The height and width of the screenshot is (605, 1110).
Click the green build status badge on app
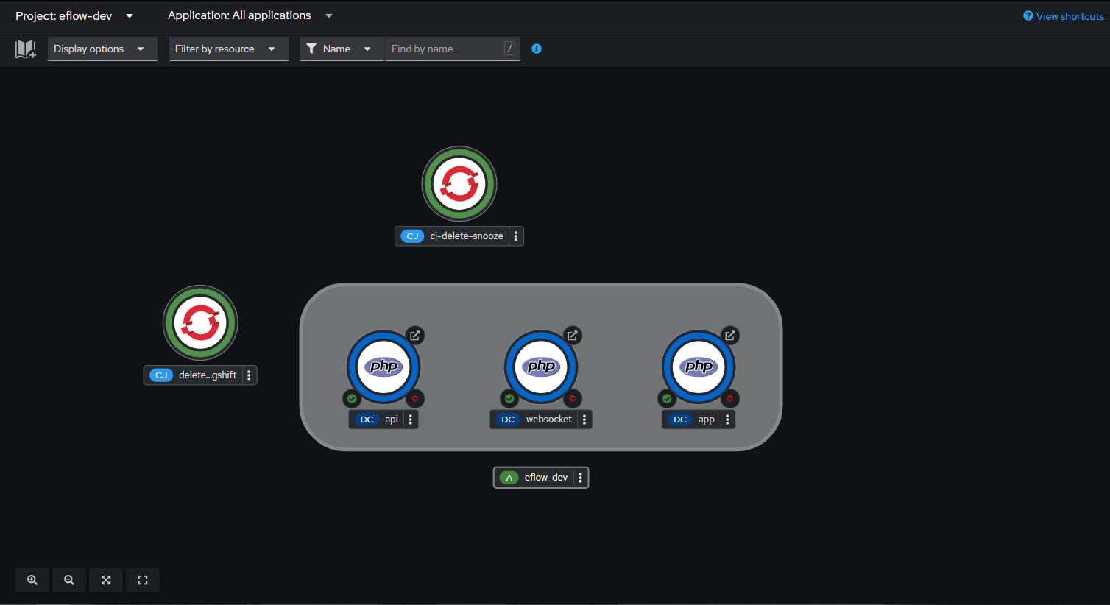[667, 399]
